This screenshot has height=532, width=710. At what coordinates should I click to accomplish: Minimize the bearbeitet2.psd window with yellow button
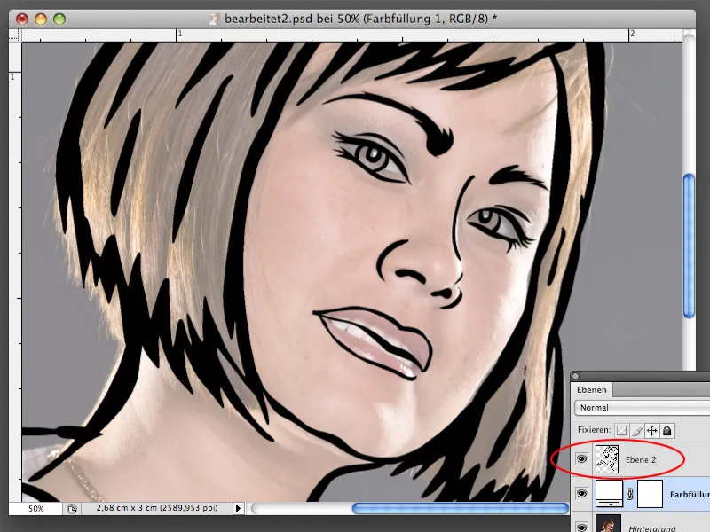(x=41, y=19)
